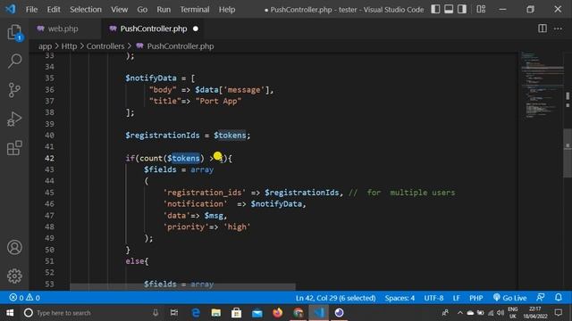Change end of line sequence LF
This screenshot has width=572, height=321.
[x=456, y=298]
